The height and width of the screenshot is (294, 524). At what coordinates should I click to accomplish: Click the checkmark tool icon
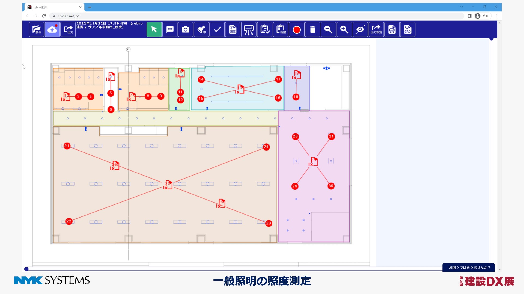217,29
